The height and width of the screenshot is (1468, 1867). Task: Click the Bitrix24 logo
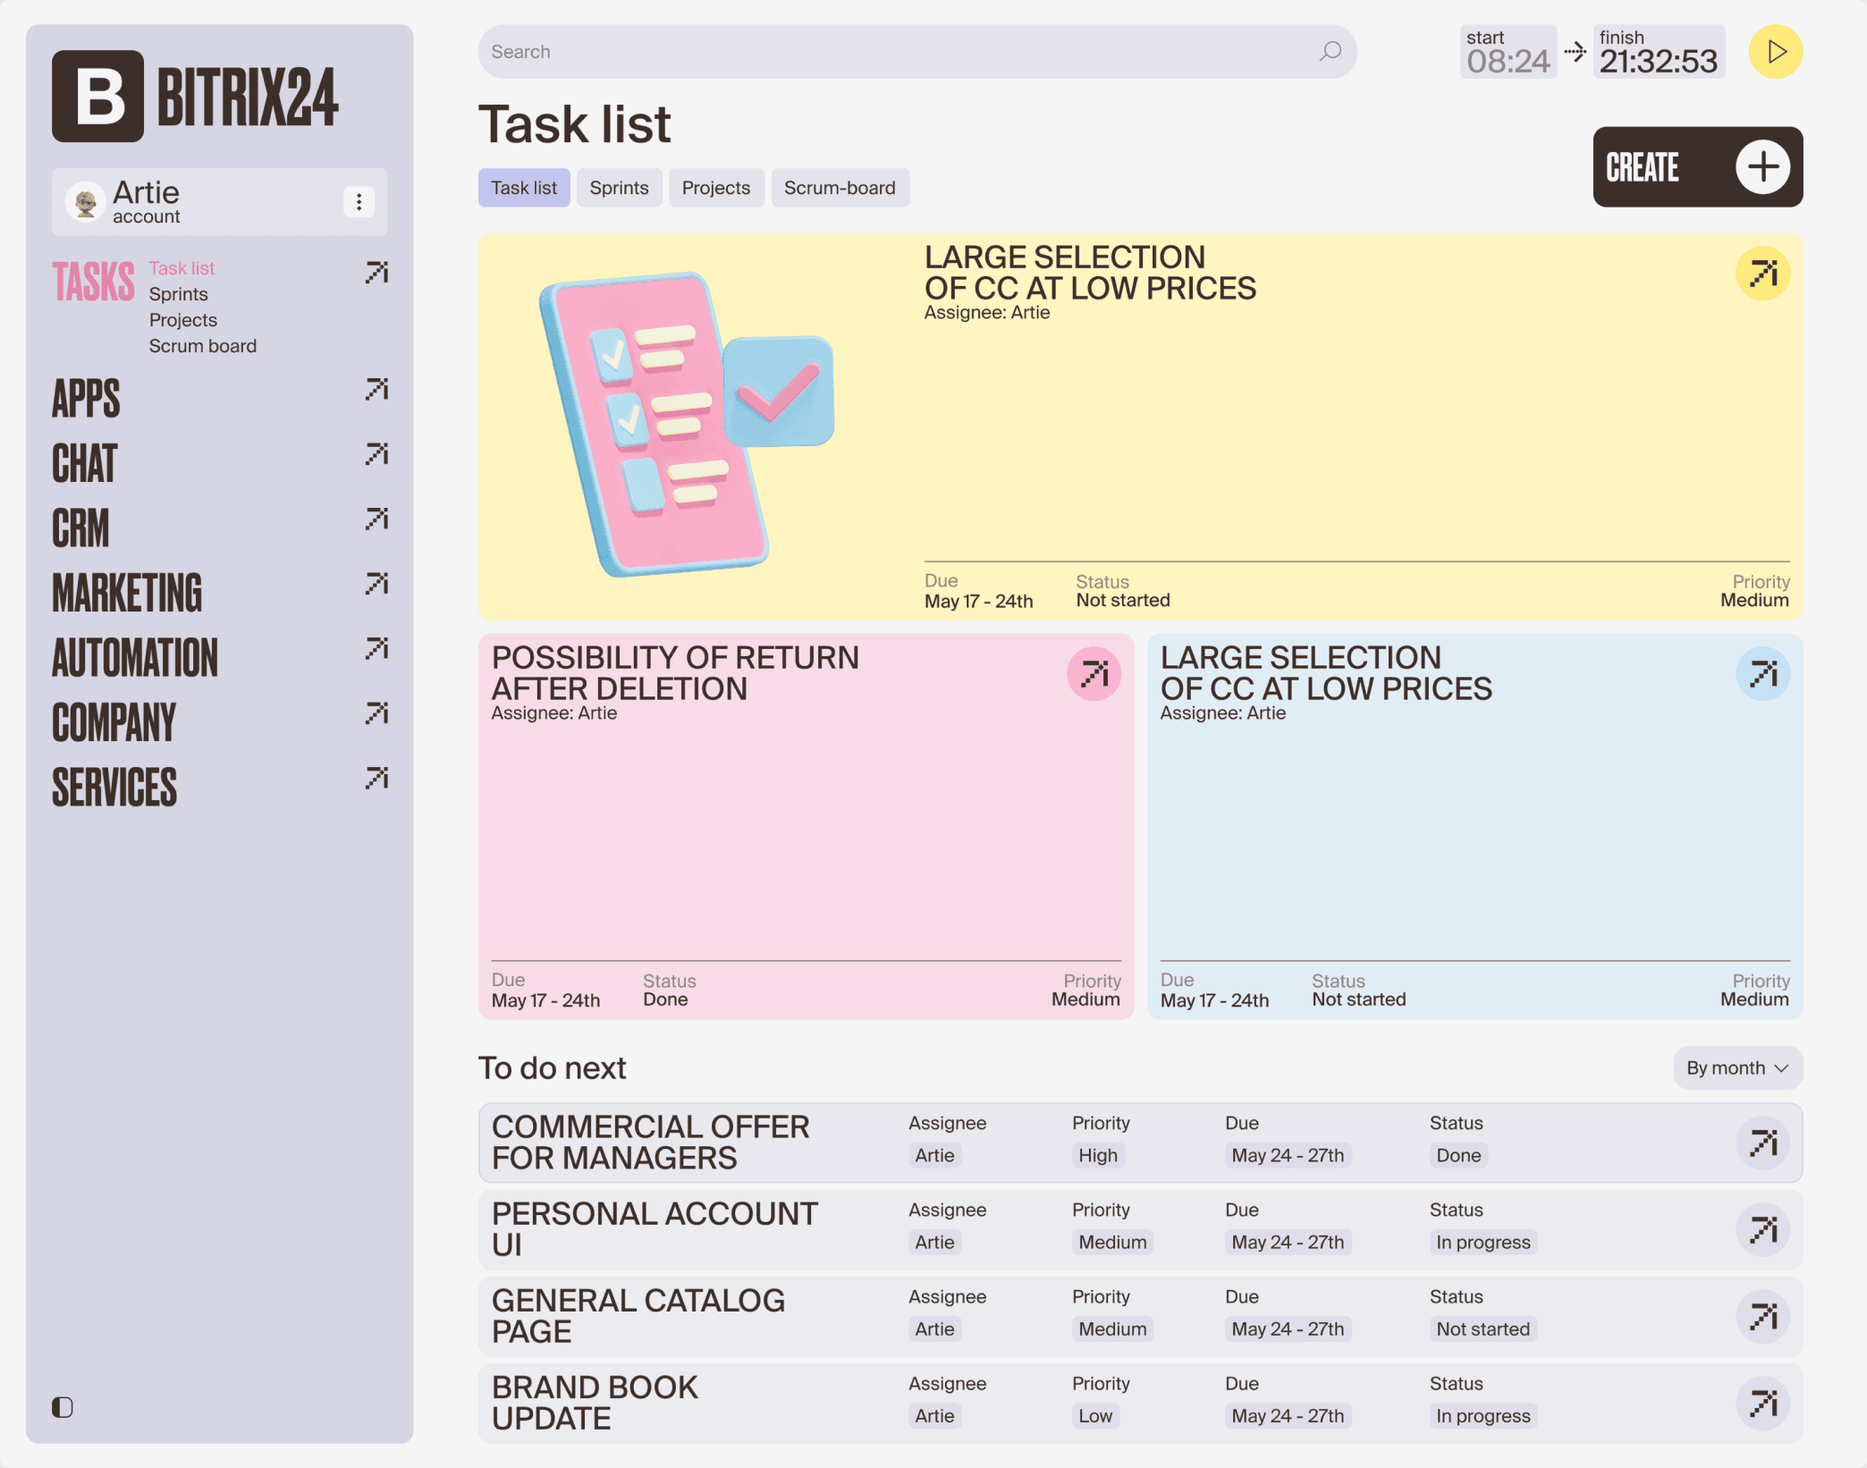click(x=195, y=97)
